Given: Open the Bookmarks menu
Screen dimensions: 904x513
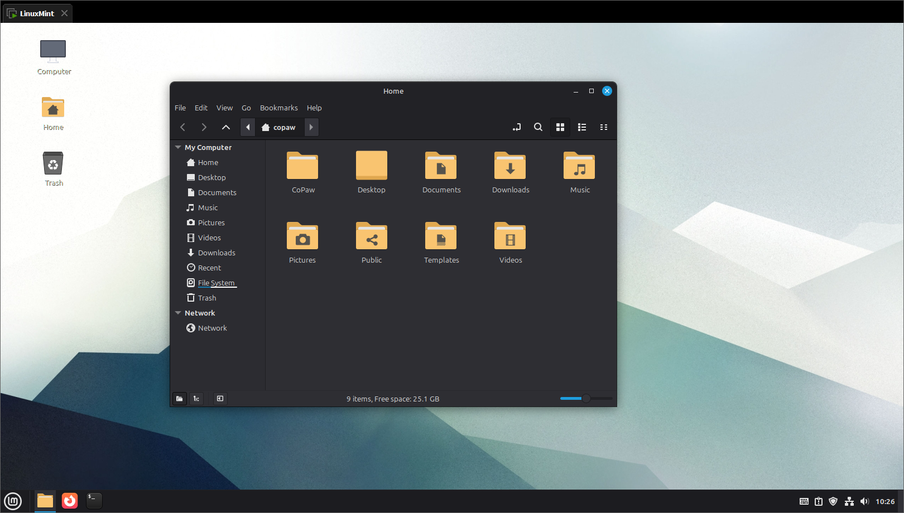Looking at the screenshot, I should coord(278,108).
